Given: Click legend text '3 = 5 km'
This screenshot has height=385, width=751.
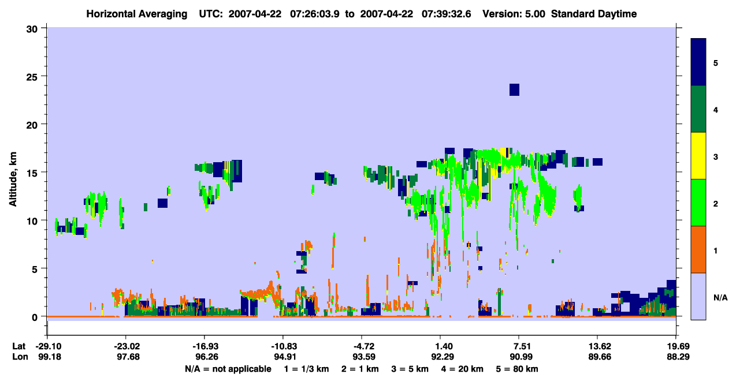Looking at the screenshot, I should [410, 369].
